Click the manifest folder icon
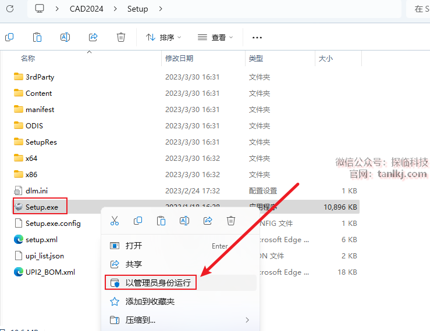430x331 pixels. (19, 109)
